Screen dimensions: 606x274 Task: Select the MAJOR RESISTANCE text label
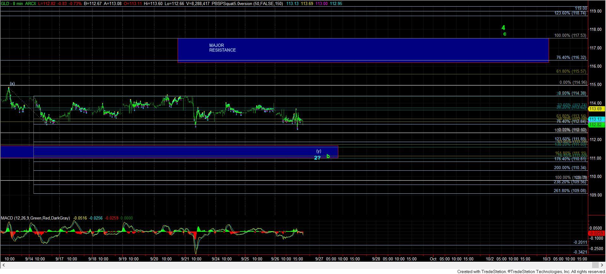222,48
